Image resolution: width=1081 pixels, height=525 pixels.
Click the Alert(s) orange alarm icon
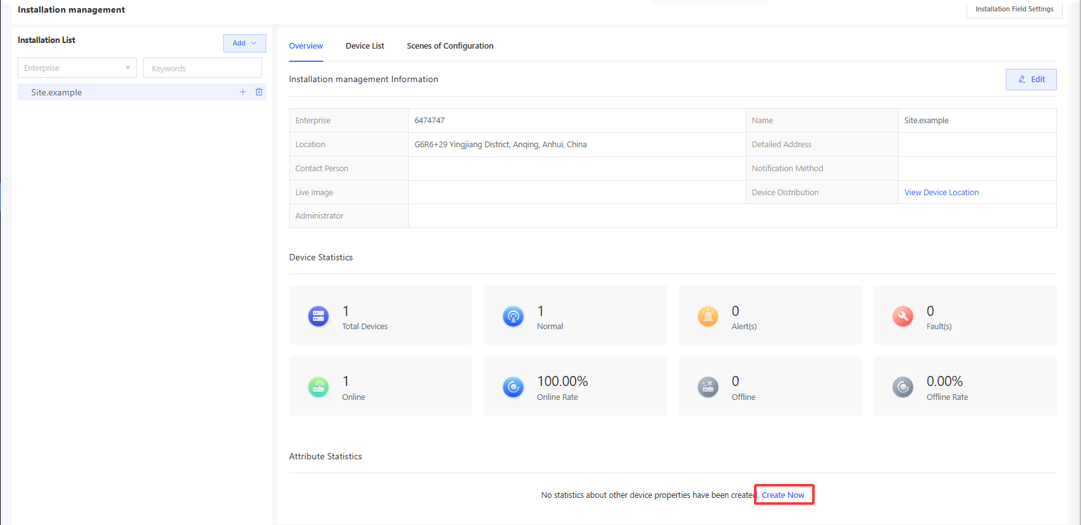click(x=708, y=316)
